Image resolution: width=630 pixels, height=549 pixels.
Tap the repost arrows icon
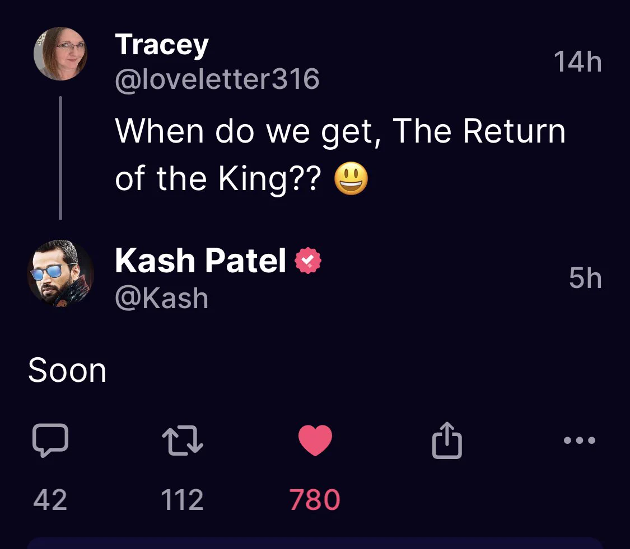183,439
